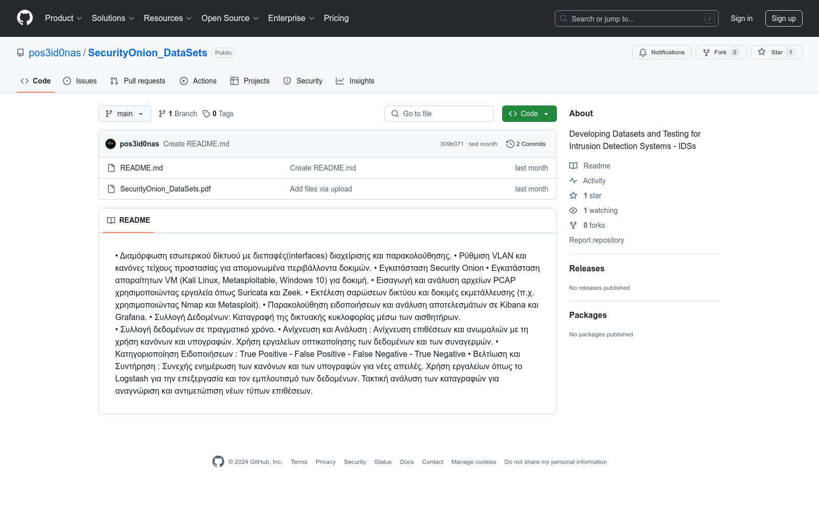The width and height of the screenshot is (819, 512).
Task: Click the eye icon beside 1 watching
Action: click(573, 210)
